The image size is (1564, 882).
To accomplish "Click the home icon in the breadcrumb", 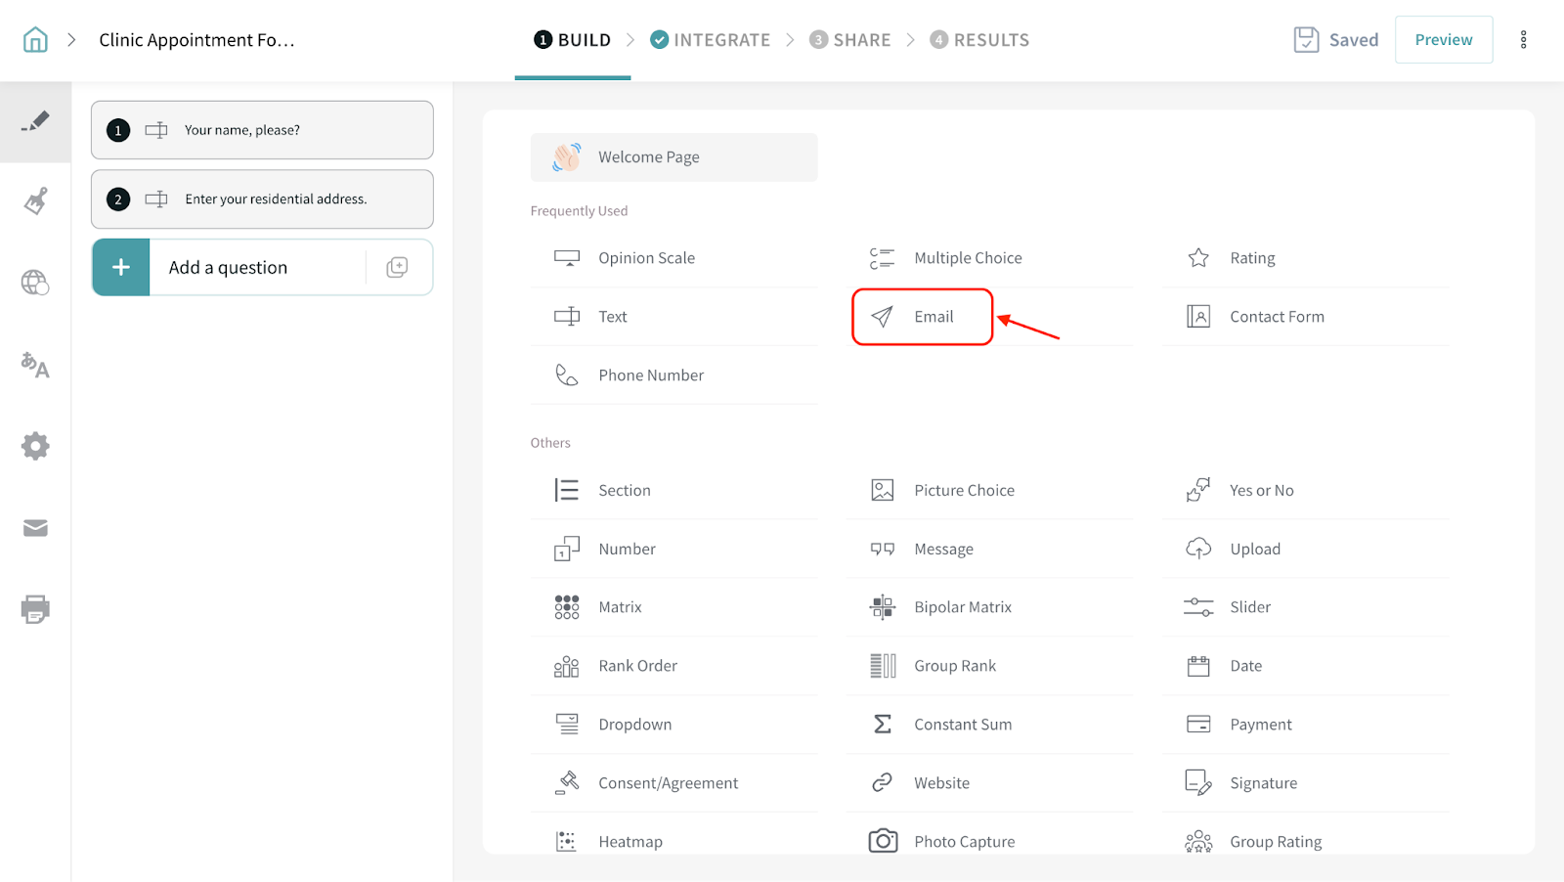I will 35,40.
